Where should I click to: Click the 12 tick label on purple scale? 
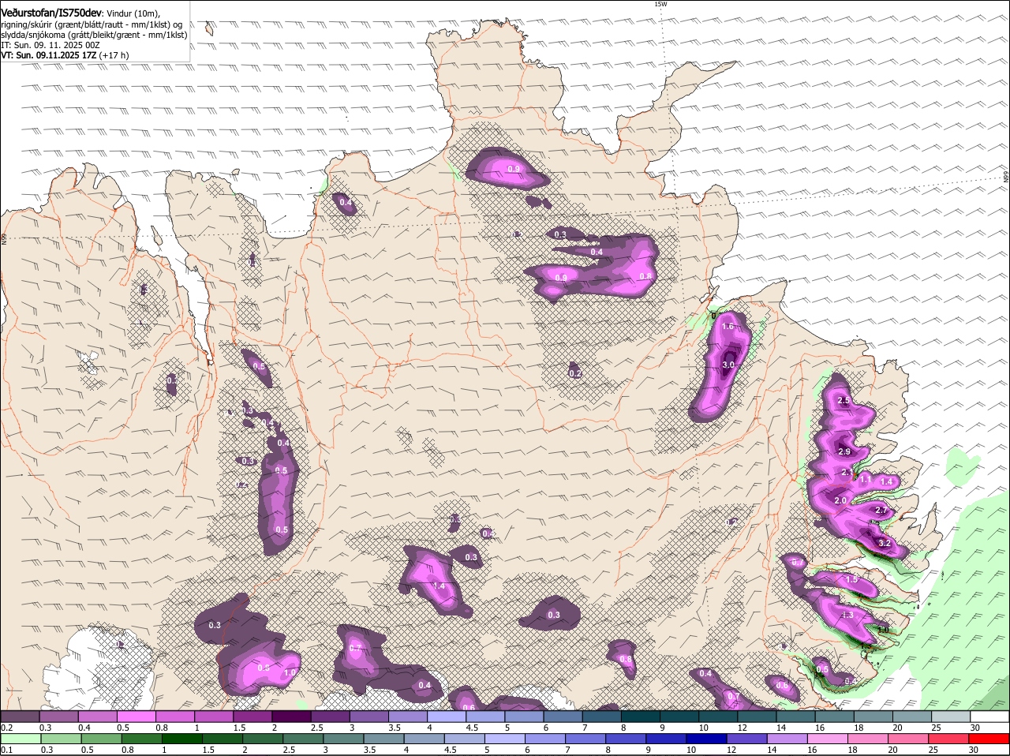point(741,728)
